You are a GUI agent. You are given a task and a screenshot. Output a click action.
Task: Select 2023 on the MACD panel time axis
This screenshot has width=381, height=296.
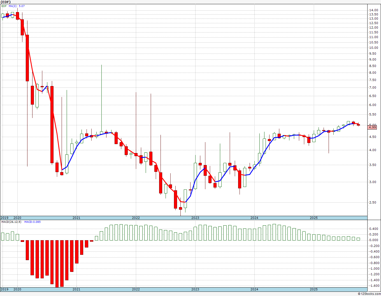coord(195,289)
